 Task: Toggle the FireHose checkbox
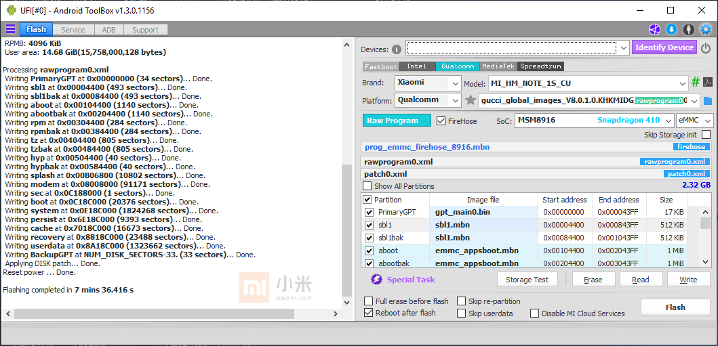tap(441, 121)
